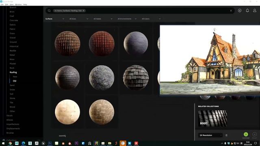Launch Chrome from the taskbar

(x=10, y=143)
